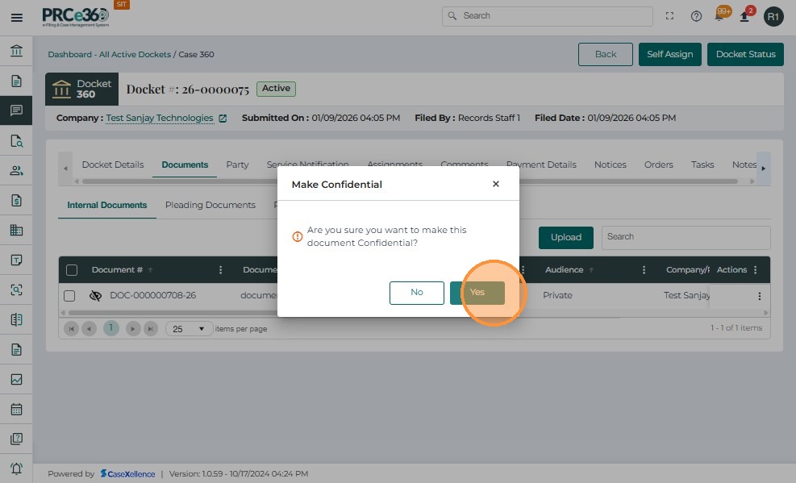This screenshot has width=796, height=483.
Task: Open the document page icon in sidebar
Action: pos(16,81)
